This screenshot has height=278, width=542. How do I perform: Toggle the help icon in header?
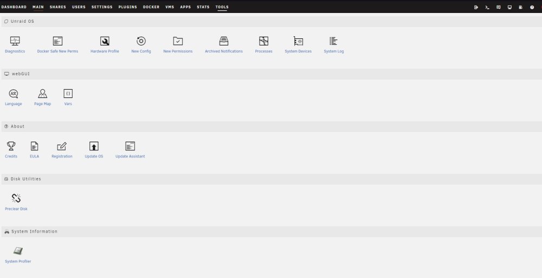[532, 7]
